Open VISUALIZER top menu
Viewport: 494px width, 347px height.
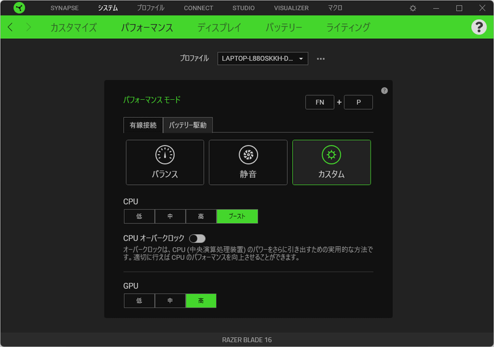(291, 8)
